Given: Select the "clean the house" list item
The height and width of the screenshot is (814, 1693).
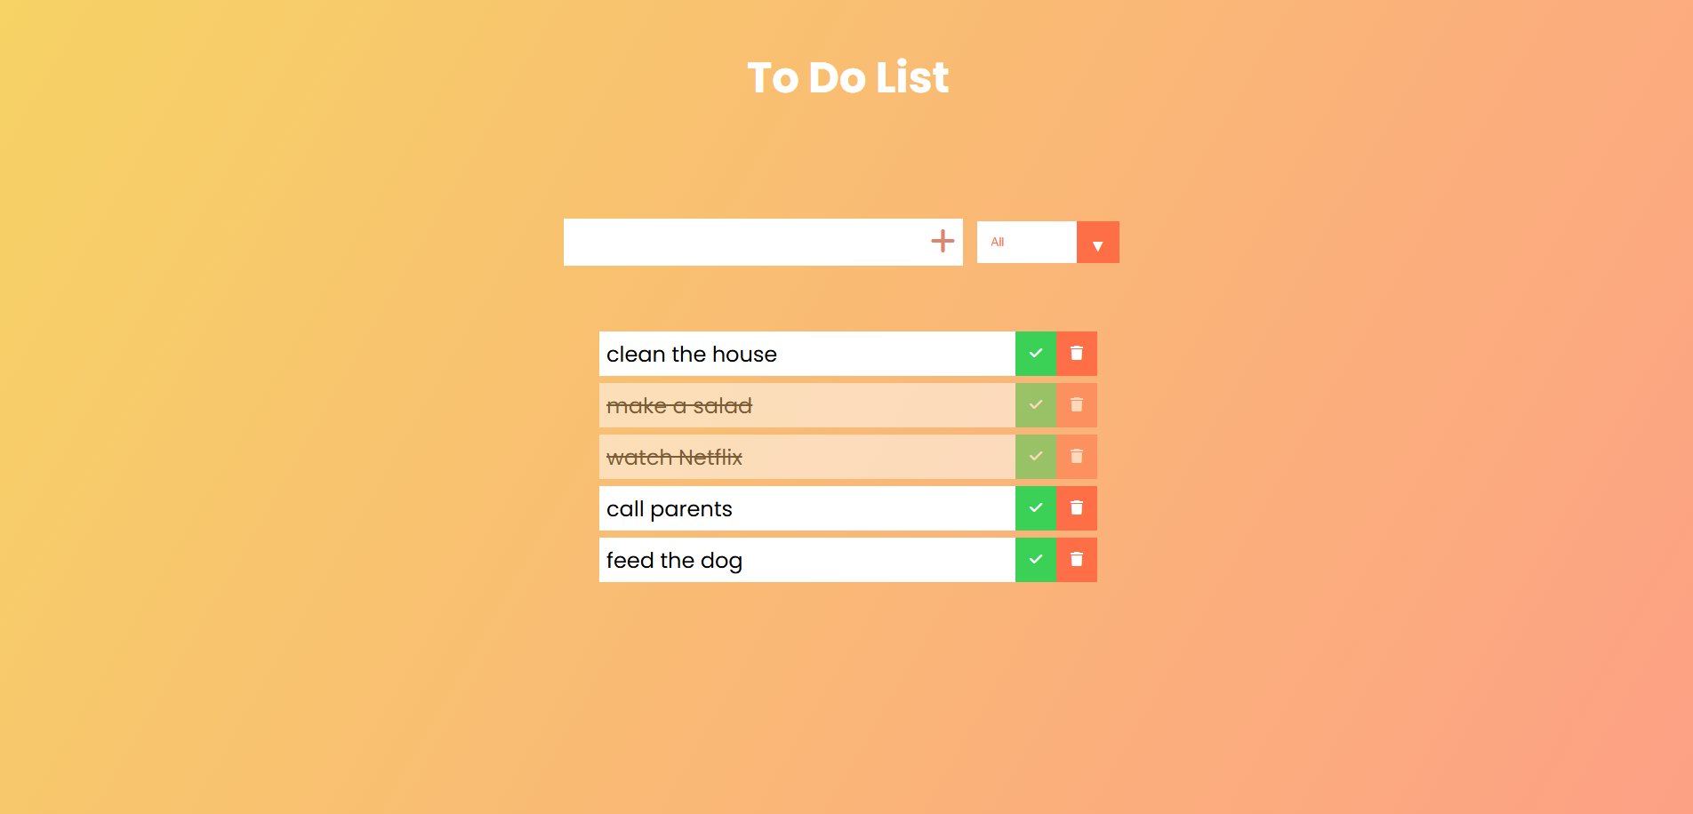Looking at the screenshot, I should coord(800,353).
